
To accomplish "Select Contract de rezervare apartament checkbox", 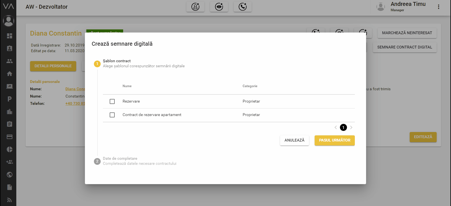I will coord(112,115).
